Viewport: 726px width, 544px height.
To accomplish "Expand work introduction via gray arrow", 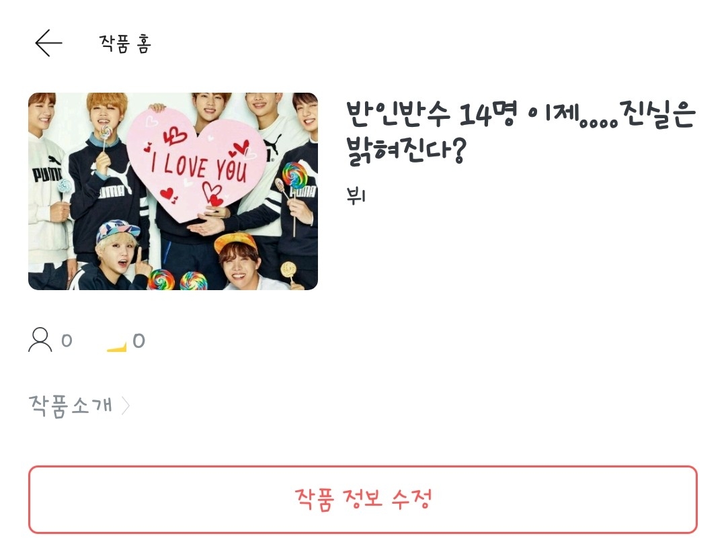I will coord(126,406).
